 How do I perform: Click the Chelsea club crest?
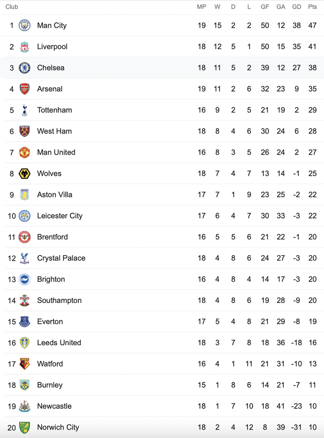25,68
